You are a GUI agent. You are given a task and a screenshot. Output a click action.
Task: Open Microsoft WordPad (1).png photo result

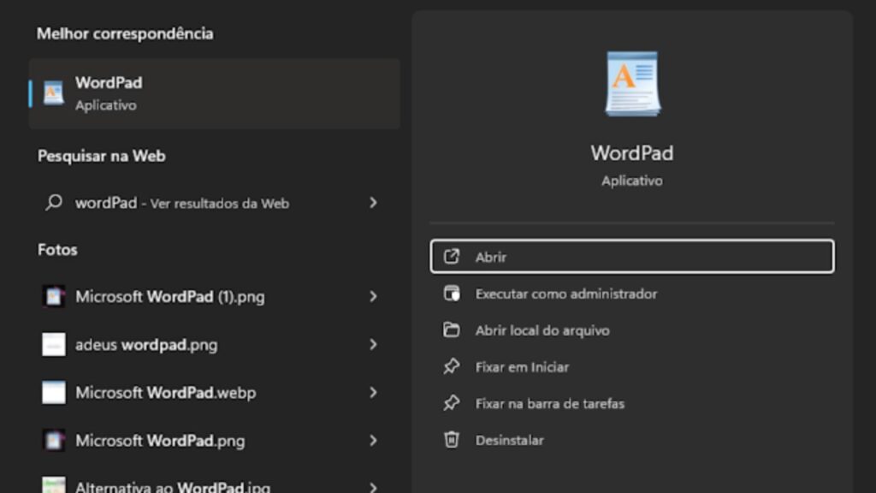coord(215,297)
